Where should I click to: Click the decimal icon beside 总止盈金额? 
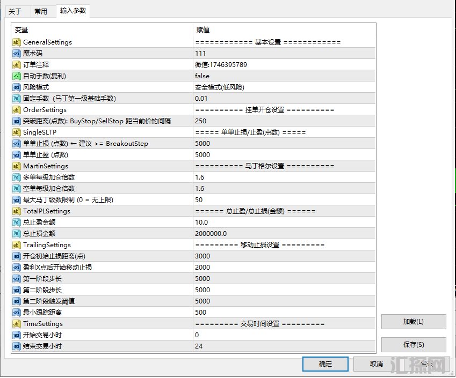tap(16, 222)
